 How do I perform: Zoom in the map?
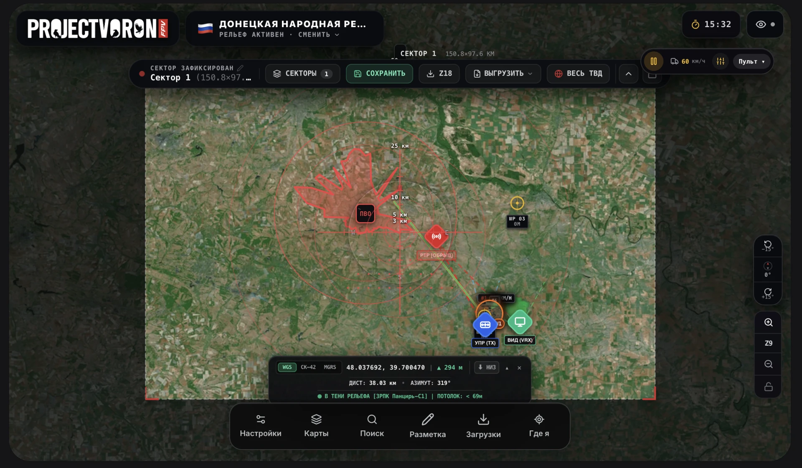(x=768, y=322)
